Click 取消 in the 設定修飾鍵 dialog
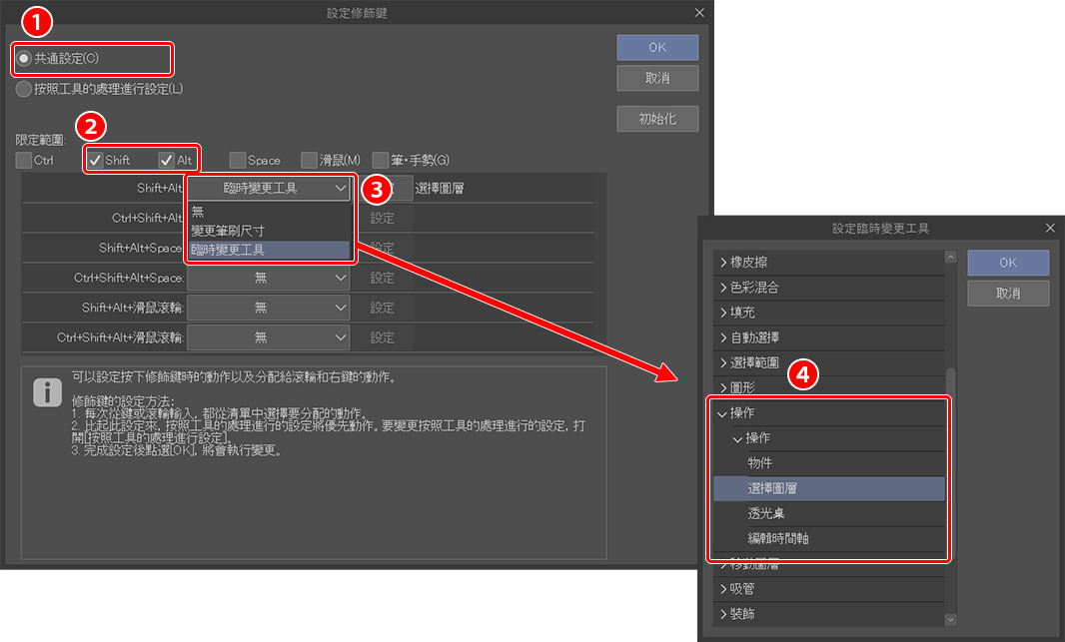Image resolution: width=1065 pixels, height=642 pixels. (x=656, y=78)
